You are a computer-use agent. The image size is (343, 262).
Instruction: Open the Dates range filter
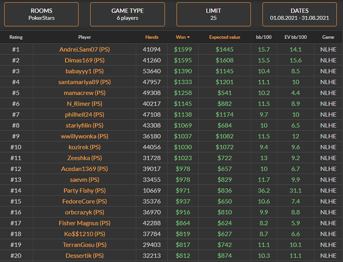(x=300, y=14)
